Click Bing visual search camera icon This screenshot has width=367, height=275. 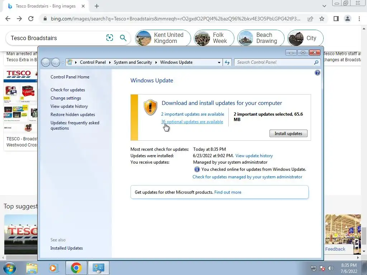[x=110, y=38]
